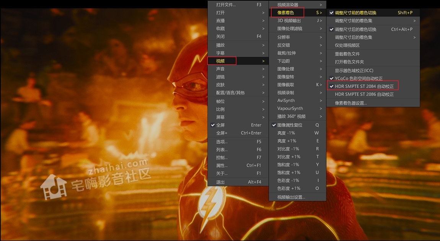Open the 像素着色 pixel shader submenu
440x241 pixels.
(297, 13)
